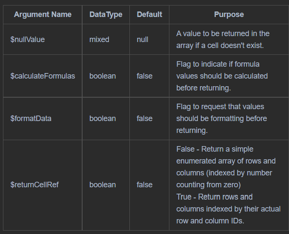This screenshot has height=234, width=289.
Task: Click the Default column header
Action: pyautogui.click(x=149, y=14)
